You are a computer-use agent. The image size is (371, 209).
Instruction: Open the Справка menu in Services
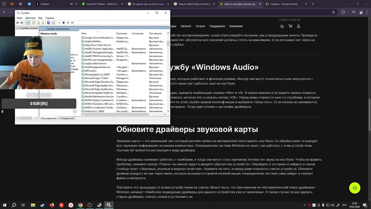[x=50, y=18]
